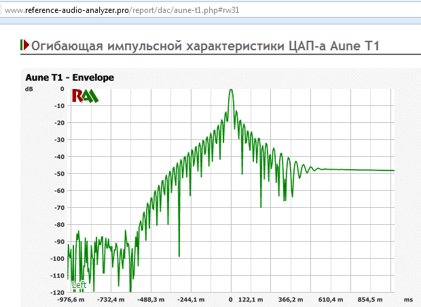
Task: Click the 'dB' vertical axis unit label
Action: [29, 89]
